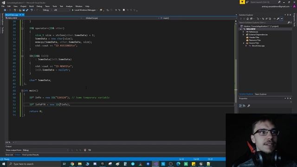This screenshot has width=297, height=167.
Task: Click the Property Pages wrench in Properties
Action: tap(249, 106)
